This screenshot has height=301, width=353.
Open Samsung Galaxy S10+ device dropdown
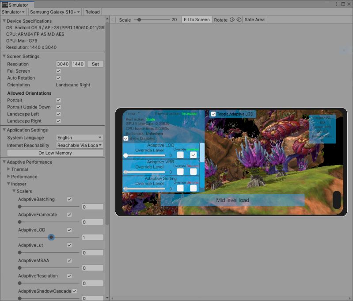coord(55,12)
